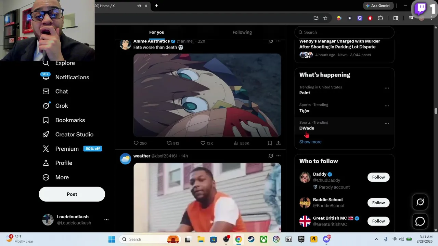Open Loudcloudkush account switcher menu
Image resolution: width=438 pixels, height=246 pixels.
point(106,220)
